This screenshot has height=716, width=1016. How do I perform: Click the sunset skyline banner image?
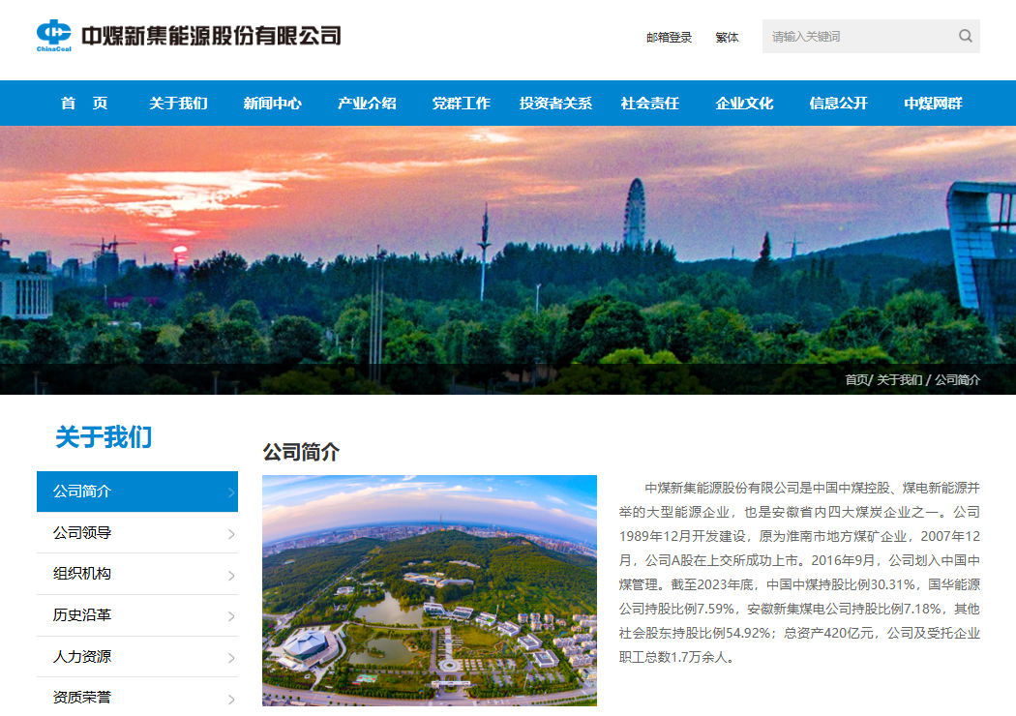pos(508,260)
